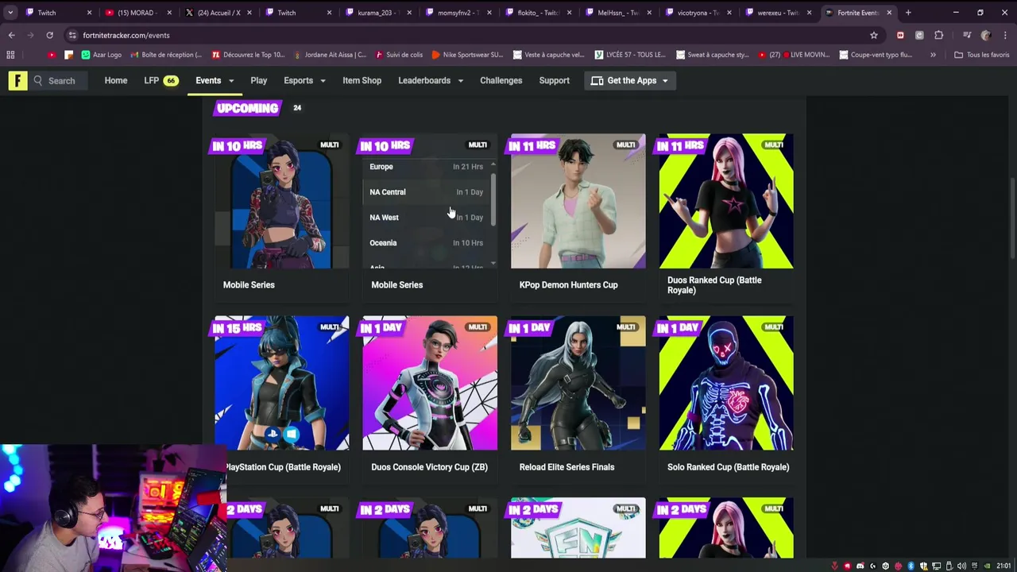
Task: Click the region list scrollbar thumb
Action: (x=493, y=199)
